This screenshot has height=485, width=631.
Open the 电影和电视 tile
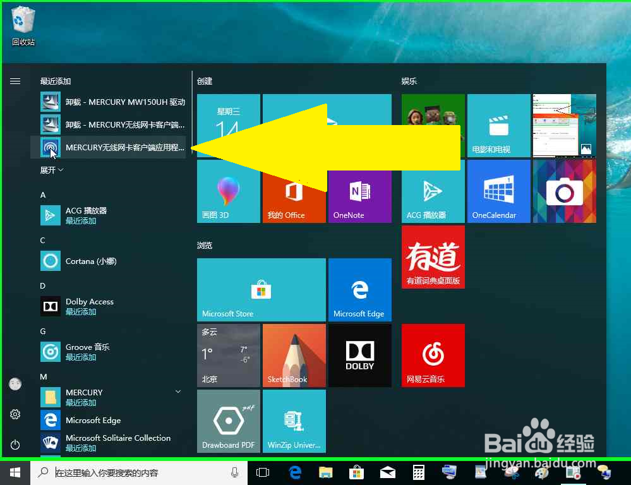pos(498,126)
